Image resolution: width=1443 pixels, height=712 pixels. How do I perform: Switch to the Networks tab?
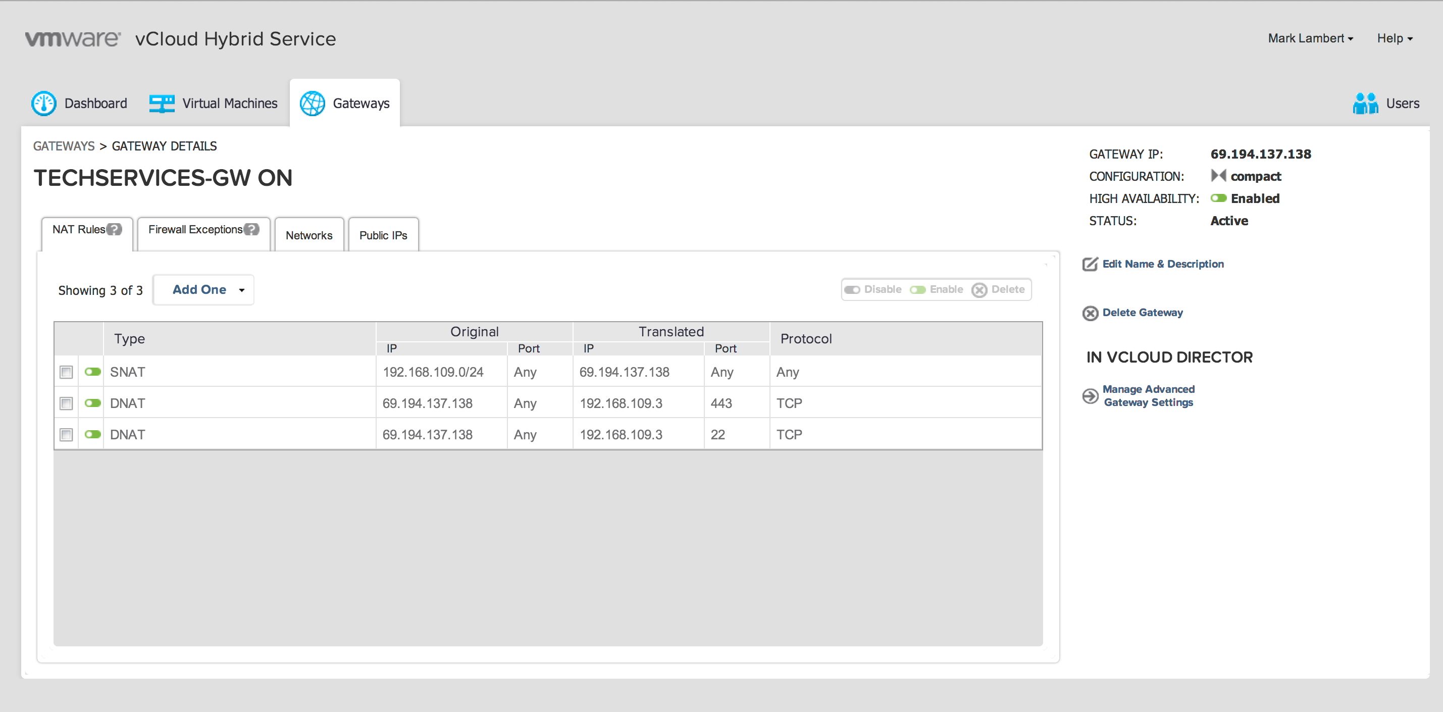click(308, 235)
